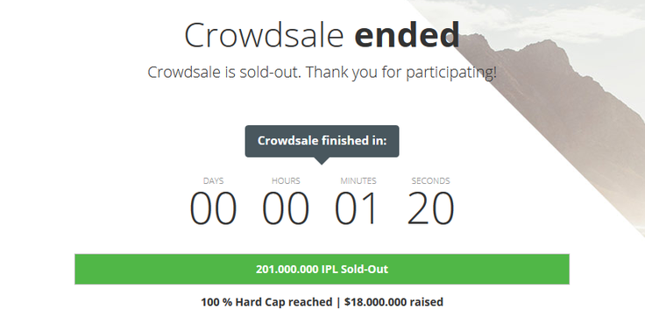Click the 'Crowdsale ended' heading
Image resolution: width=645 pixels, height=331 pixels.
[322, 35]
